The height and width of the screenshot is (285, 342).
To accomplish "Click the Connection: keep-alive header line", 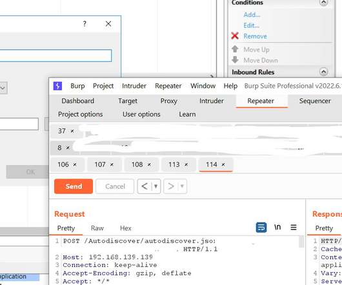I will (x=110, y=265).
